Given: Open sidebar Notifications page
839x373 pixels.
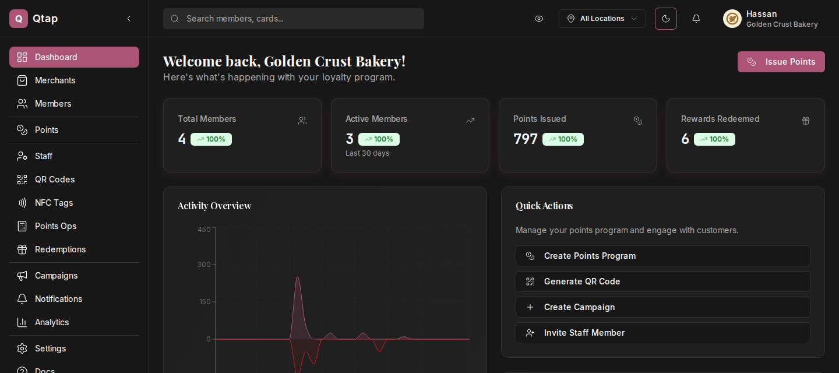Looking at the screenshot, I should (x=74, y=299).
